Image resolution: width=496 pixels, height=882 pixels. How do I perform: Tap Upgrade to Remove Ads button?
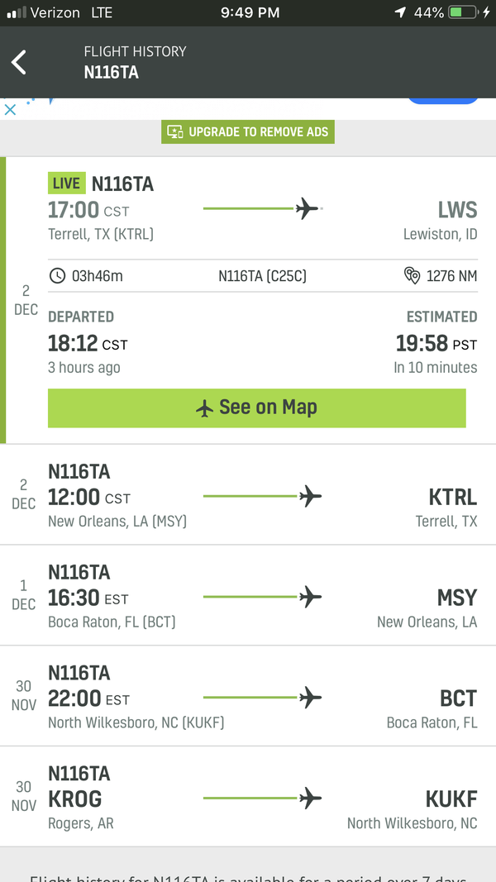click(x=248, y=131)
